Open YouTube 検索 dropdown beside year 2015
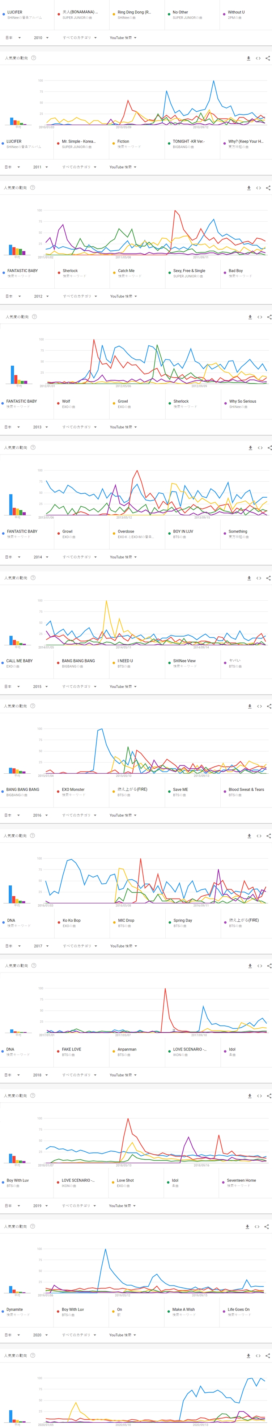Image resolution: width=272 pixels, height=1427 pixels. [123, 686]
